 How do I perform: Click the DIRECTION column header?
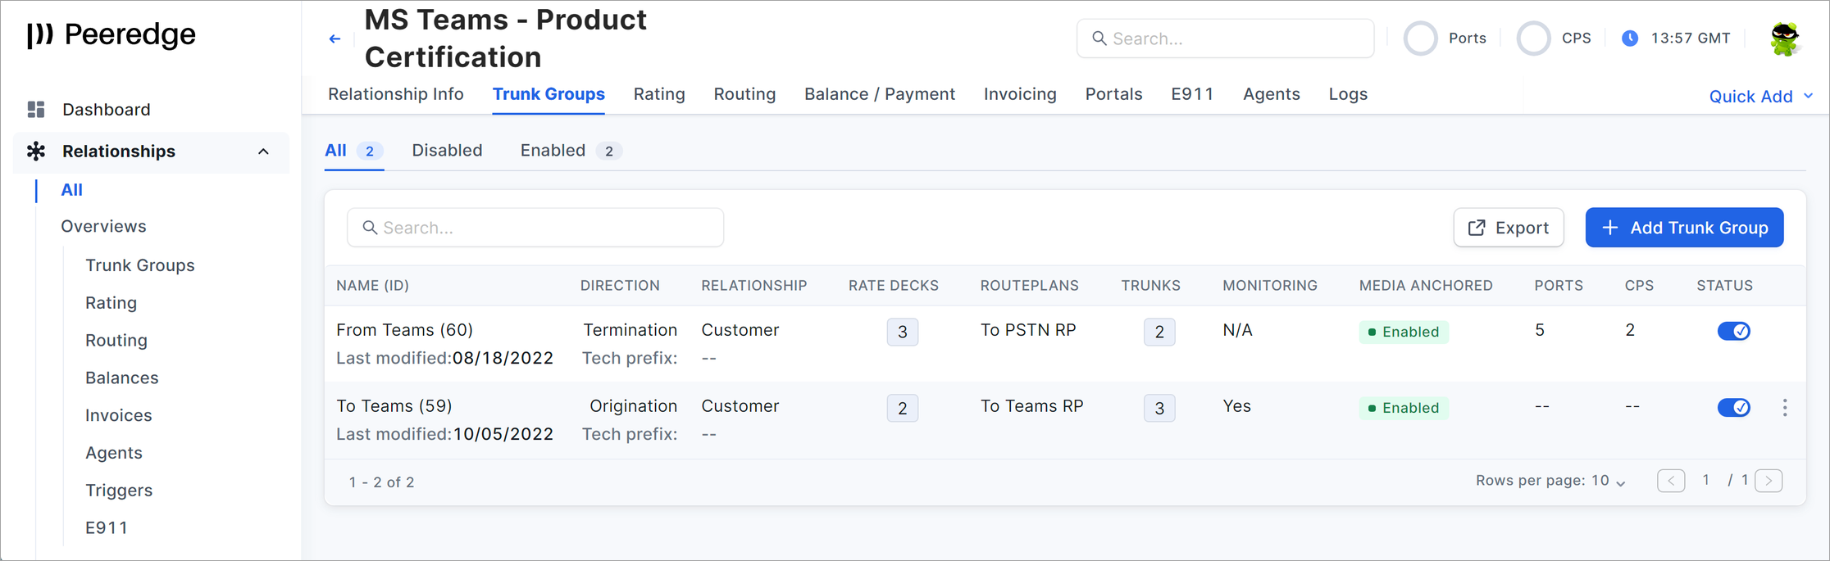(620, 286)
